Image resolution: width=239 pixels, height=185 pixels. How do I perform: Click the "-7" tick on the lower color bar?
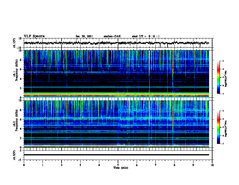coord(223,144)
